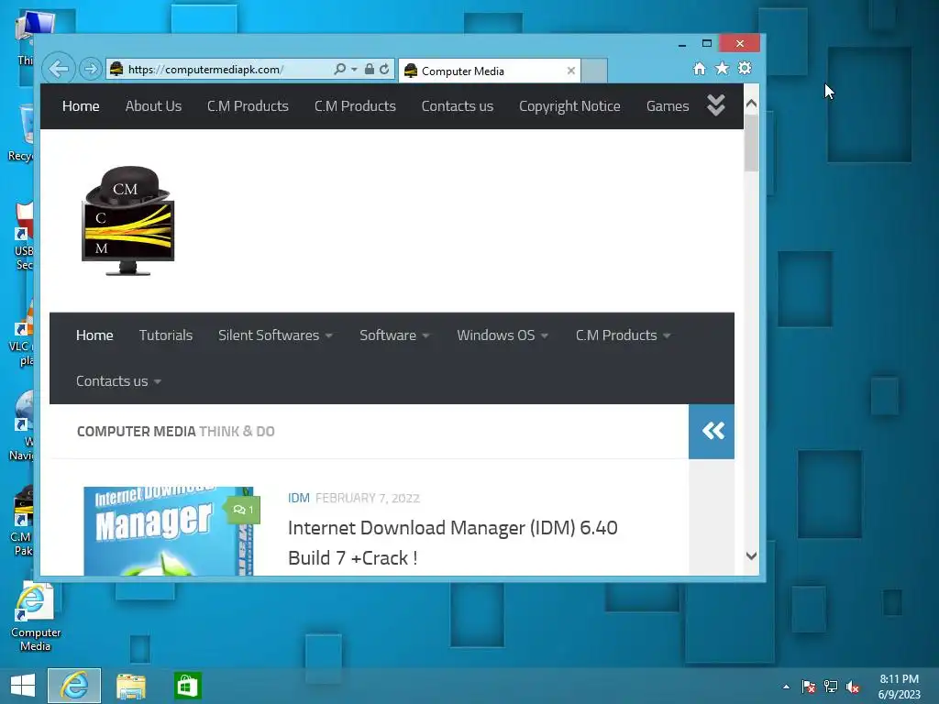939x704 pixels.
Task: Expand top menu with double chevron icon
Action: [715, 105]
